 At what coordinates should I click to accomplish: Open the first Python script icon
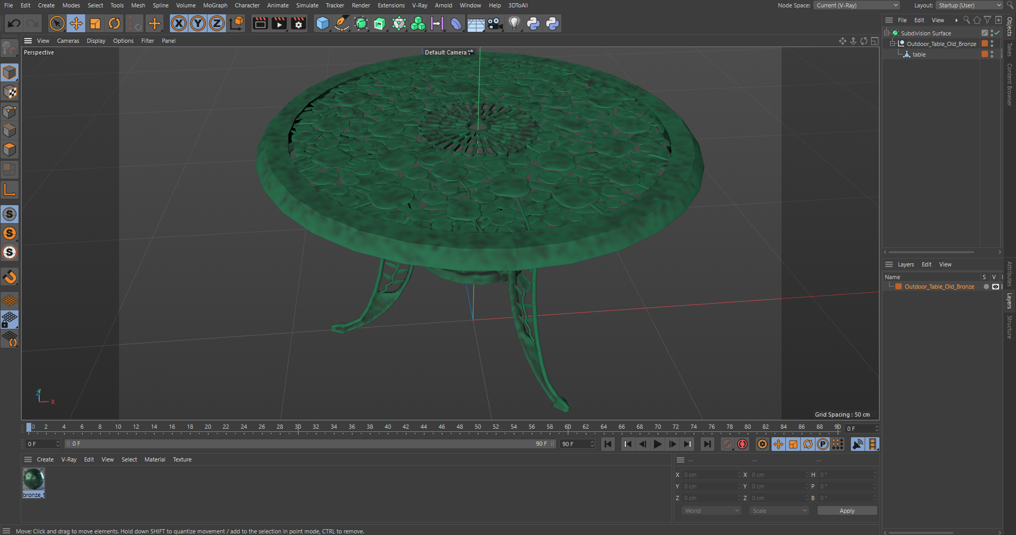[533, 23]
